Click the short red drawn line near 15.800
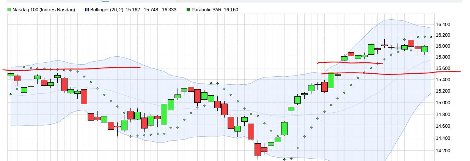 click(x=349, y=62)
